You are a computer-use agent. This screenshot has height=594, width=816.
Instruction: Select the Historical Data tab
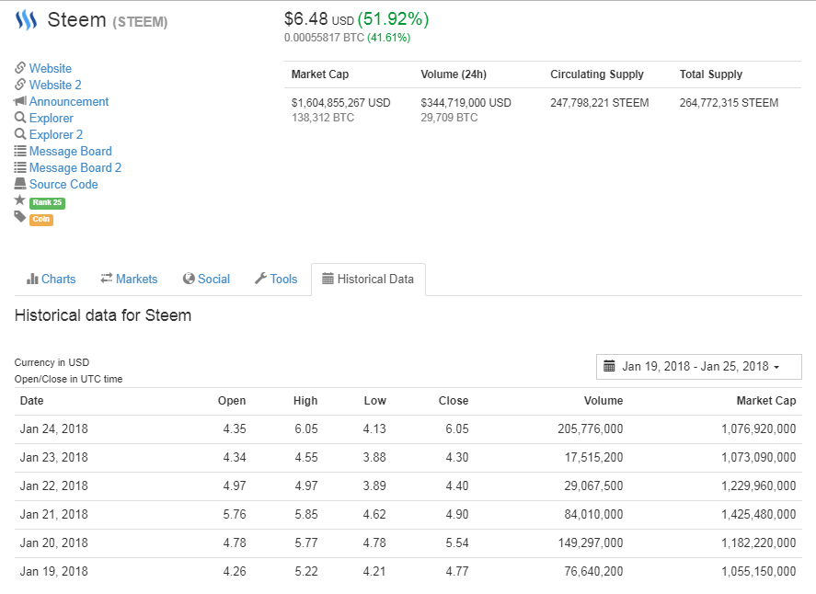pyautogui.click(x=368, y=280)
